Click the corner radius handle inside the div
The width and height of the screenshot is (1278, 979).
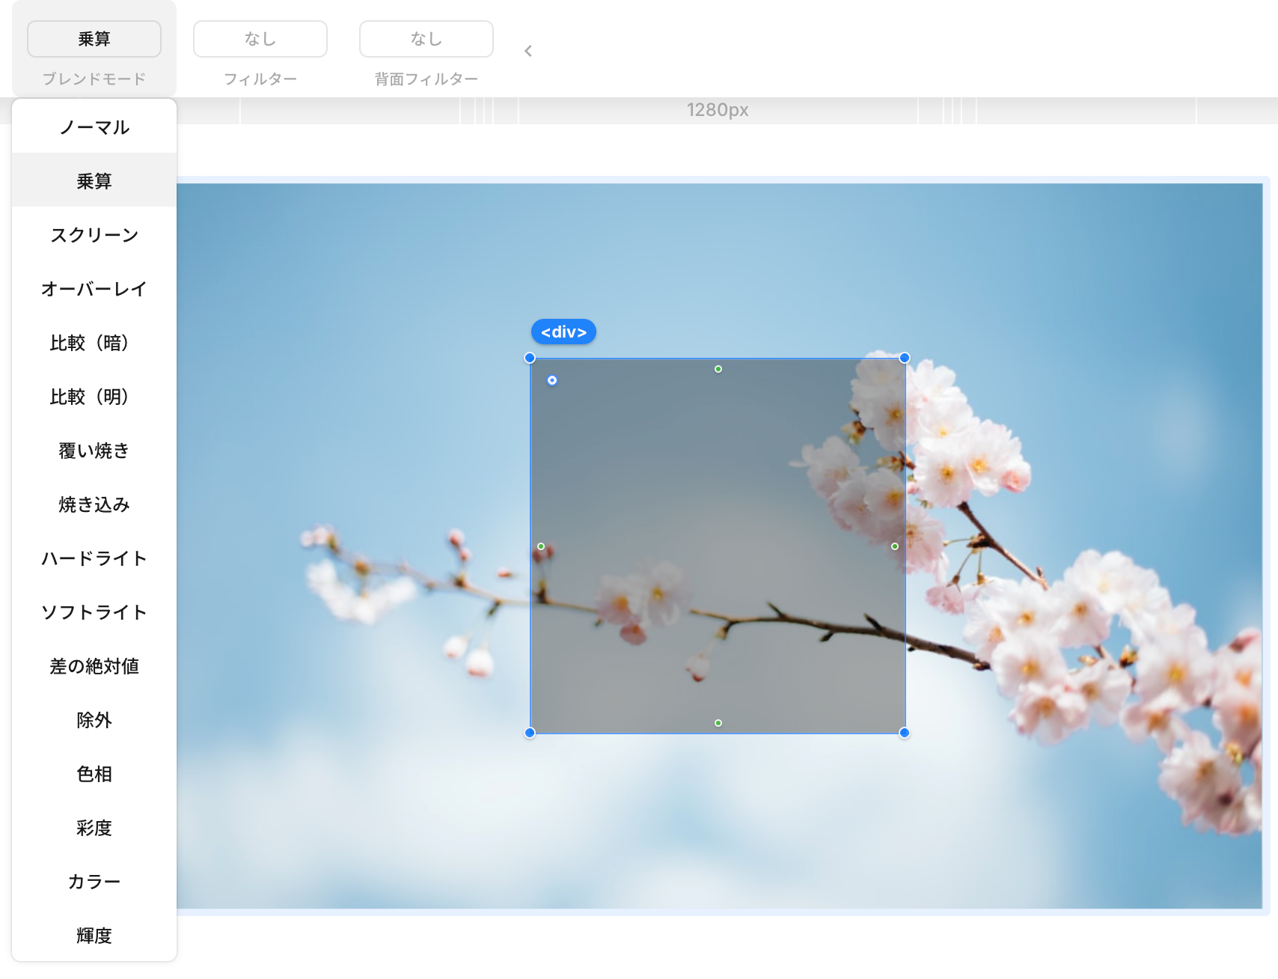click(552, 380)
